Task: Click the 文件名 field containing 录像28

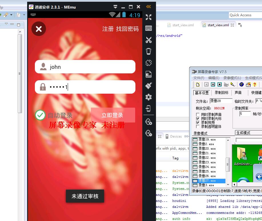Action: [221, 101]
